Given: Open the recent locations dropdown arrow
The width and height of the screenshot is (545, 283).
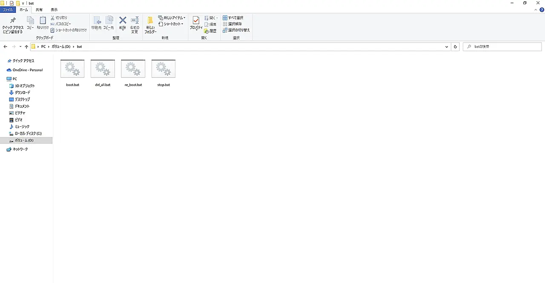Looking at the screenshot, I should click(x=20, y=47).
